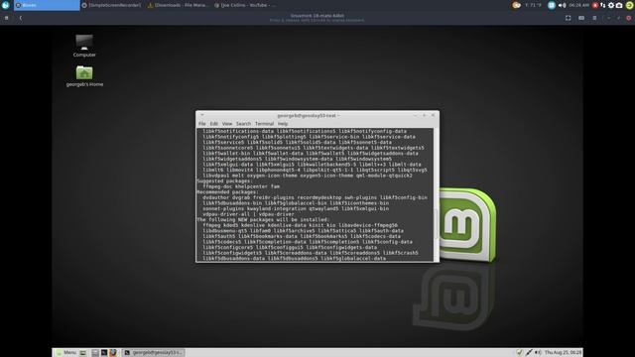Image resolution: width=635 pixels, height=357 pixels.
Task: Click inside the terminal output area
Action: coord(315,194)
